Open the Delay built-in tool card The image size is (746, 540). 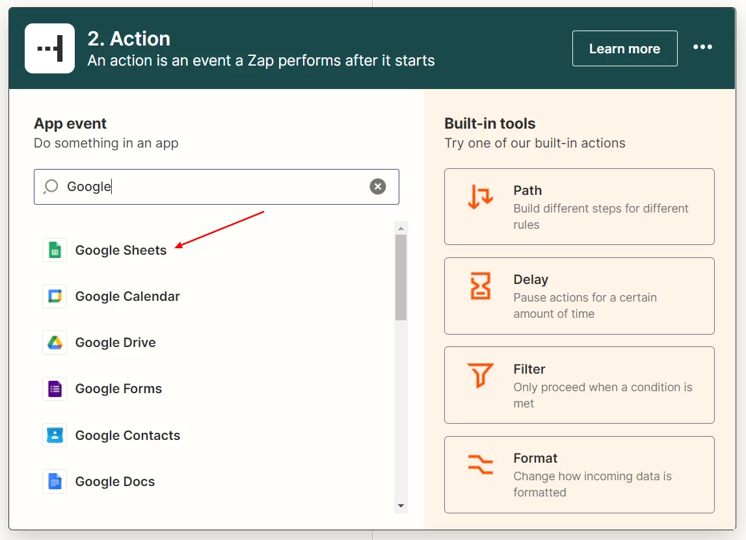tap(579, 296)
